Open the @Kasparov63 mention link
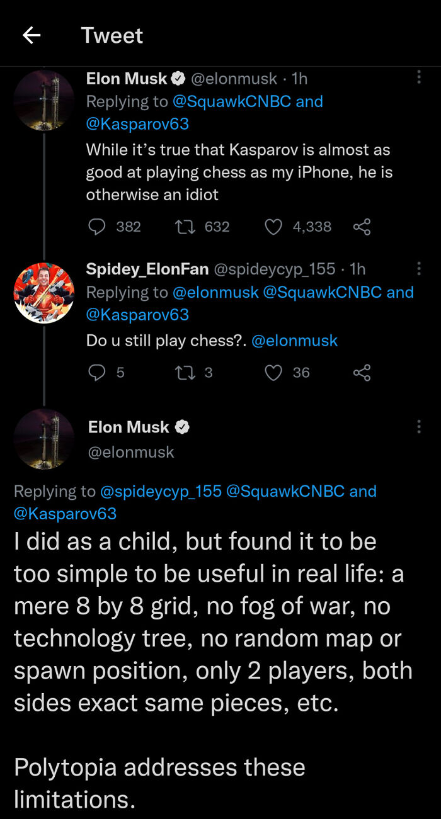 click(x=137, y=123)
